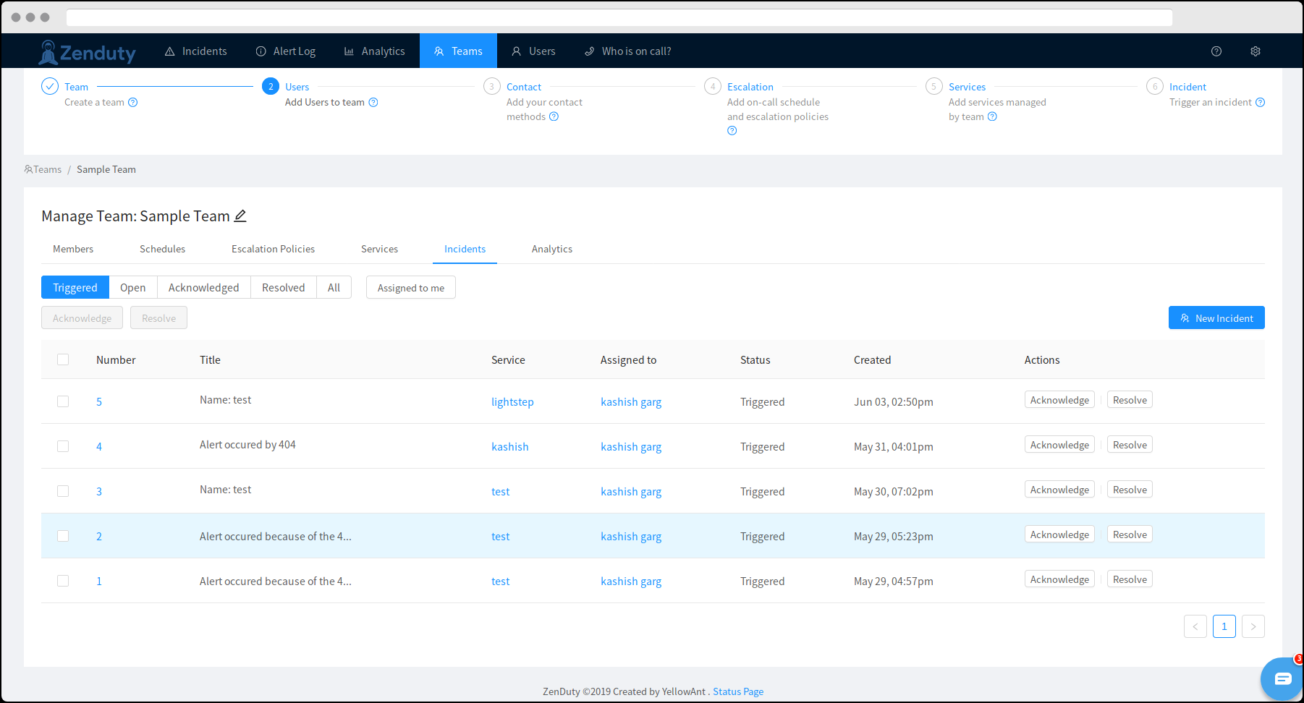Viewport: 1304px width, 703px height.
Task: Go to next page of incidents
Action: coord(1253,626)
